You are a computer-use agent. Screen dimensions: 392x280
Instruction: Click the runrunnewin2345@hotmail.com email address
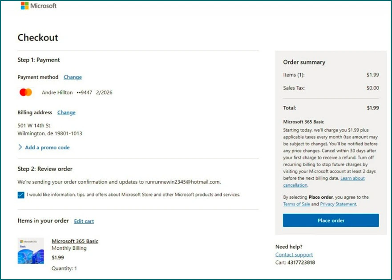182,182
